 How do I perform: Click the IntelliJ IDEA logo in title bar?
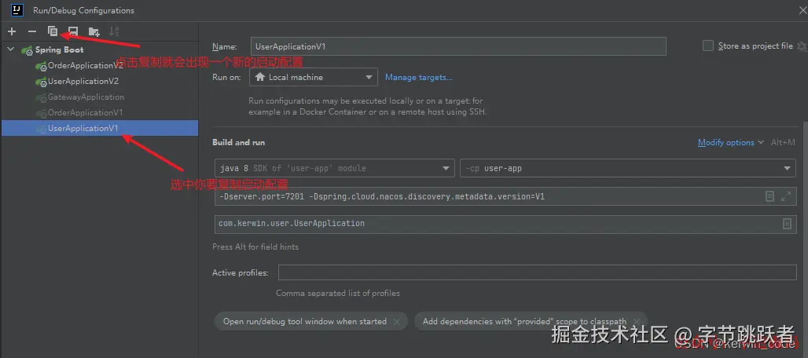[x=16, y=9]
